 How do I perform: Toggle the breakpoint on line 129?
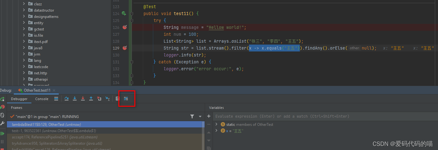point(125,48)
